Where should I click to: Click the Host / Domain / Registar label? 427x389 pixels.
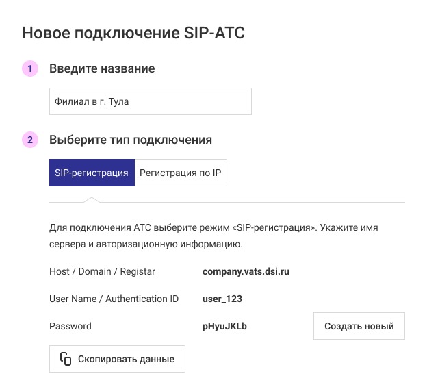pos(103,272)
